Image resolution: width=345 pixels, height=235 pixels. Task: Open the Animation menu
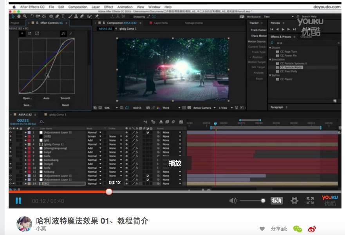(x=125, y=7)
